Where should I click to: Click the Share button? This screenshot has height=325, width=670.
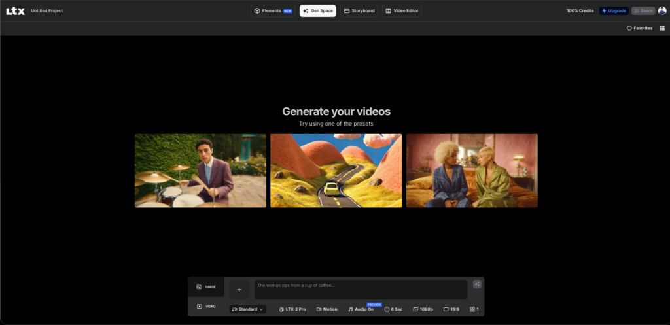(x=643, y=11)
